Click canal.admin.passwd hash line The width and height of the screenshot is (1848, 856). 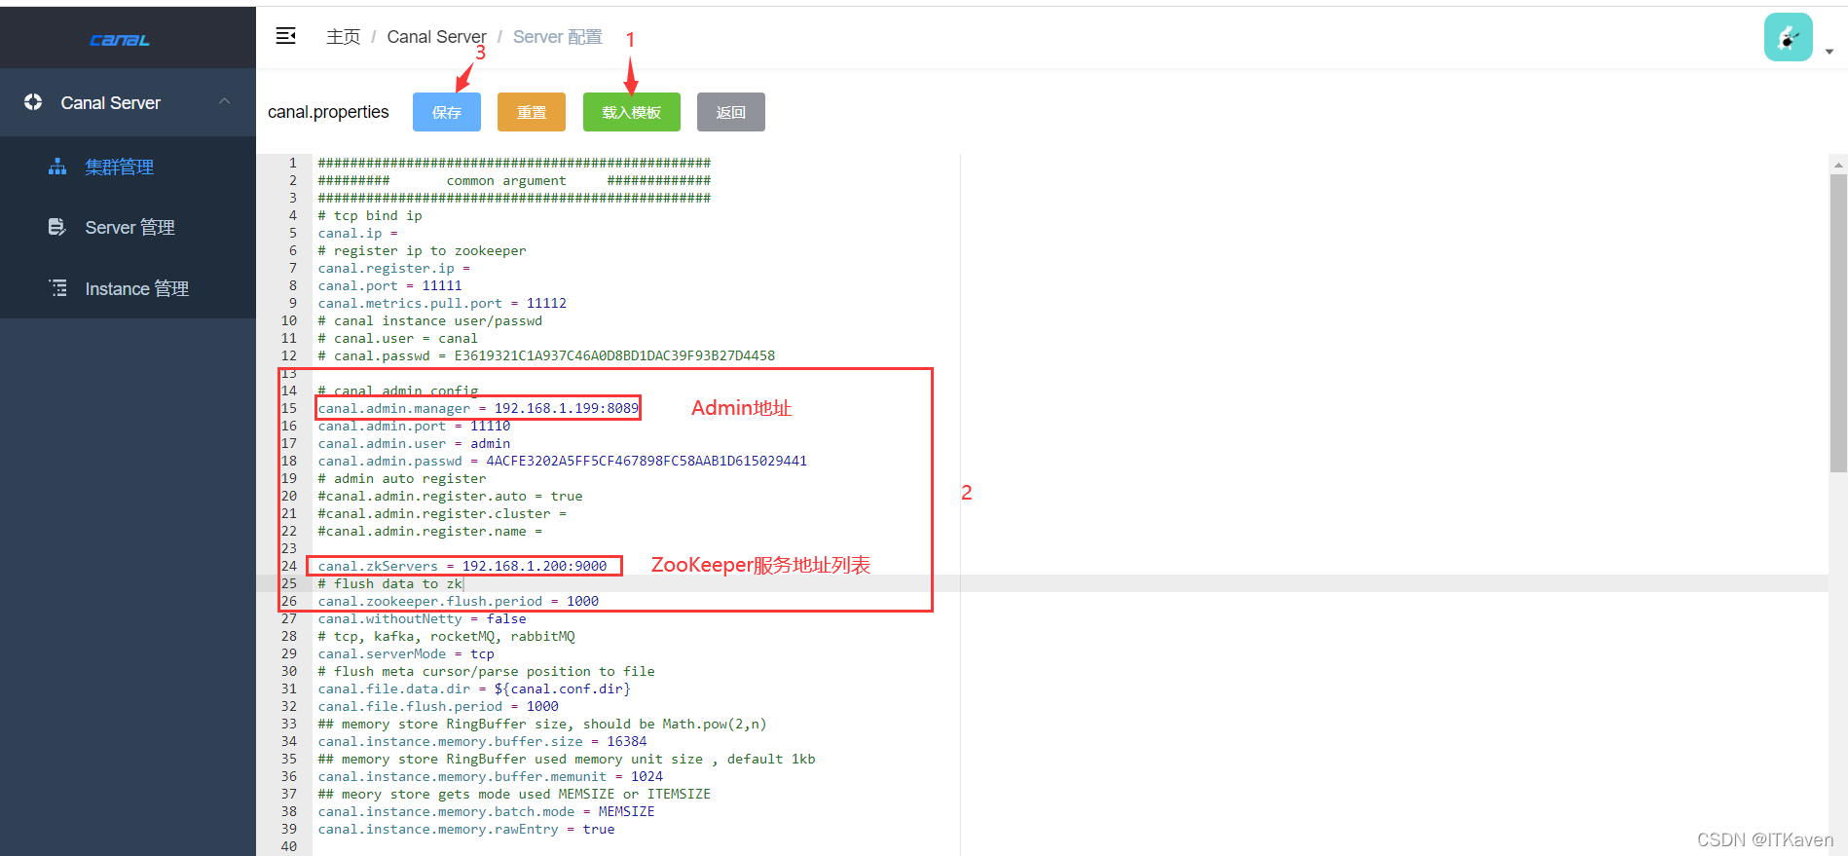(563, 461)
